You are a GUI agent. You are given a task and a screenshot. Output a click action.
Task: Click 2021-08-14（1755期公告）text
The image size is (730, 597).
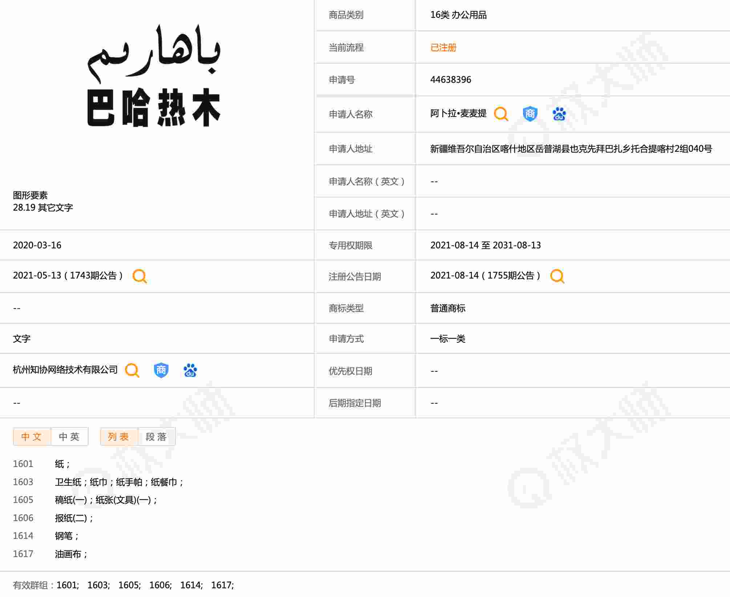485,276
